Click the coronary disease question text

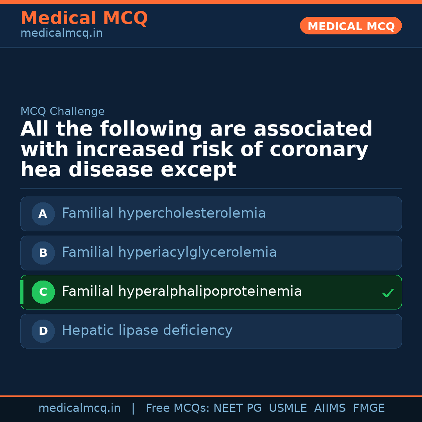(196, 150)
